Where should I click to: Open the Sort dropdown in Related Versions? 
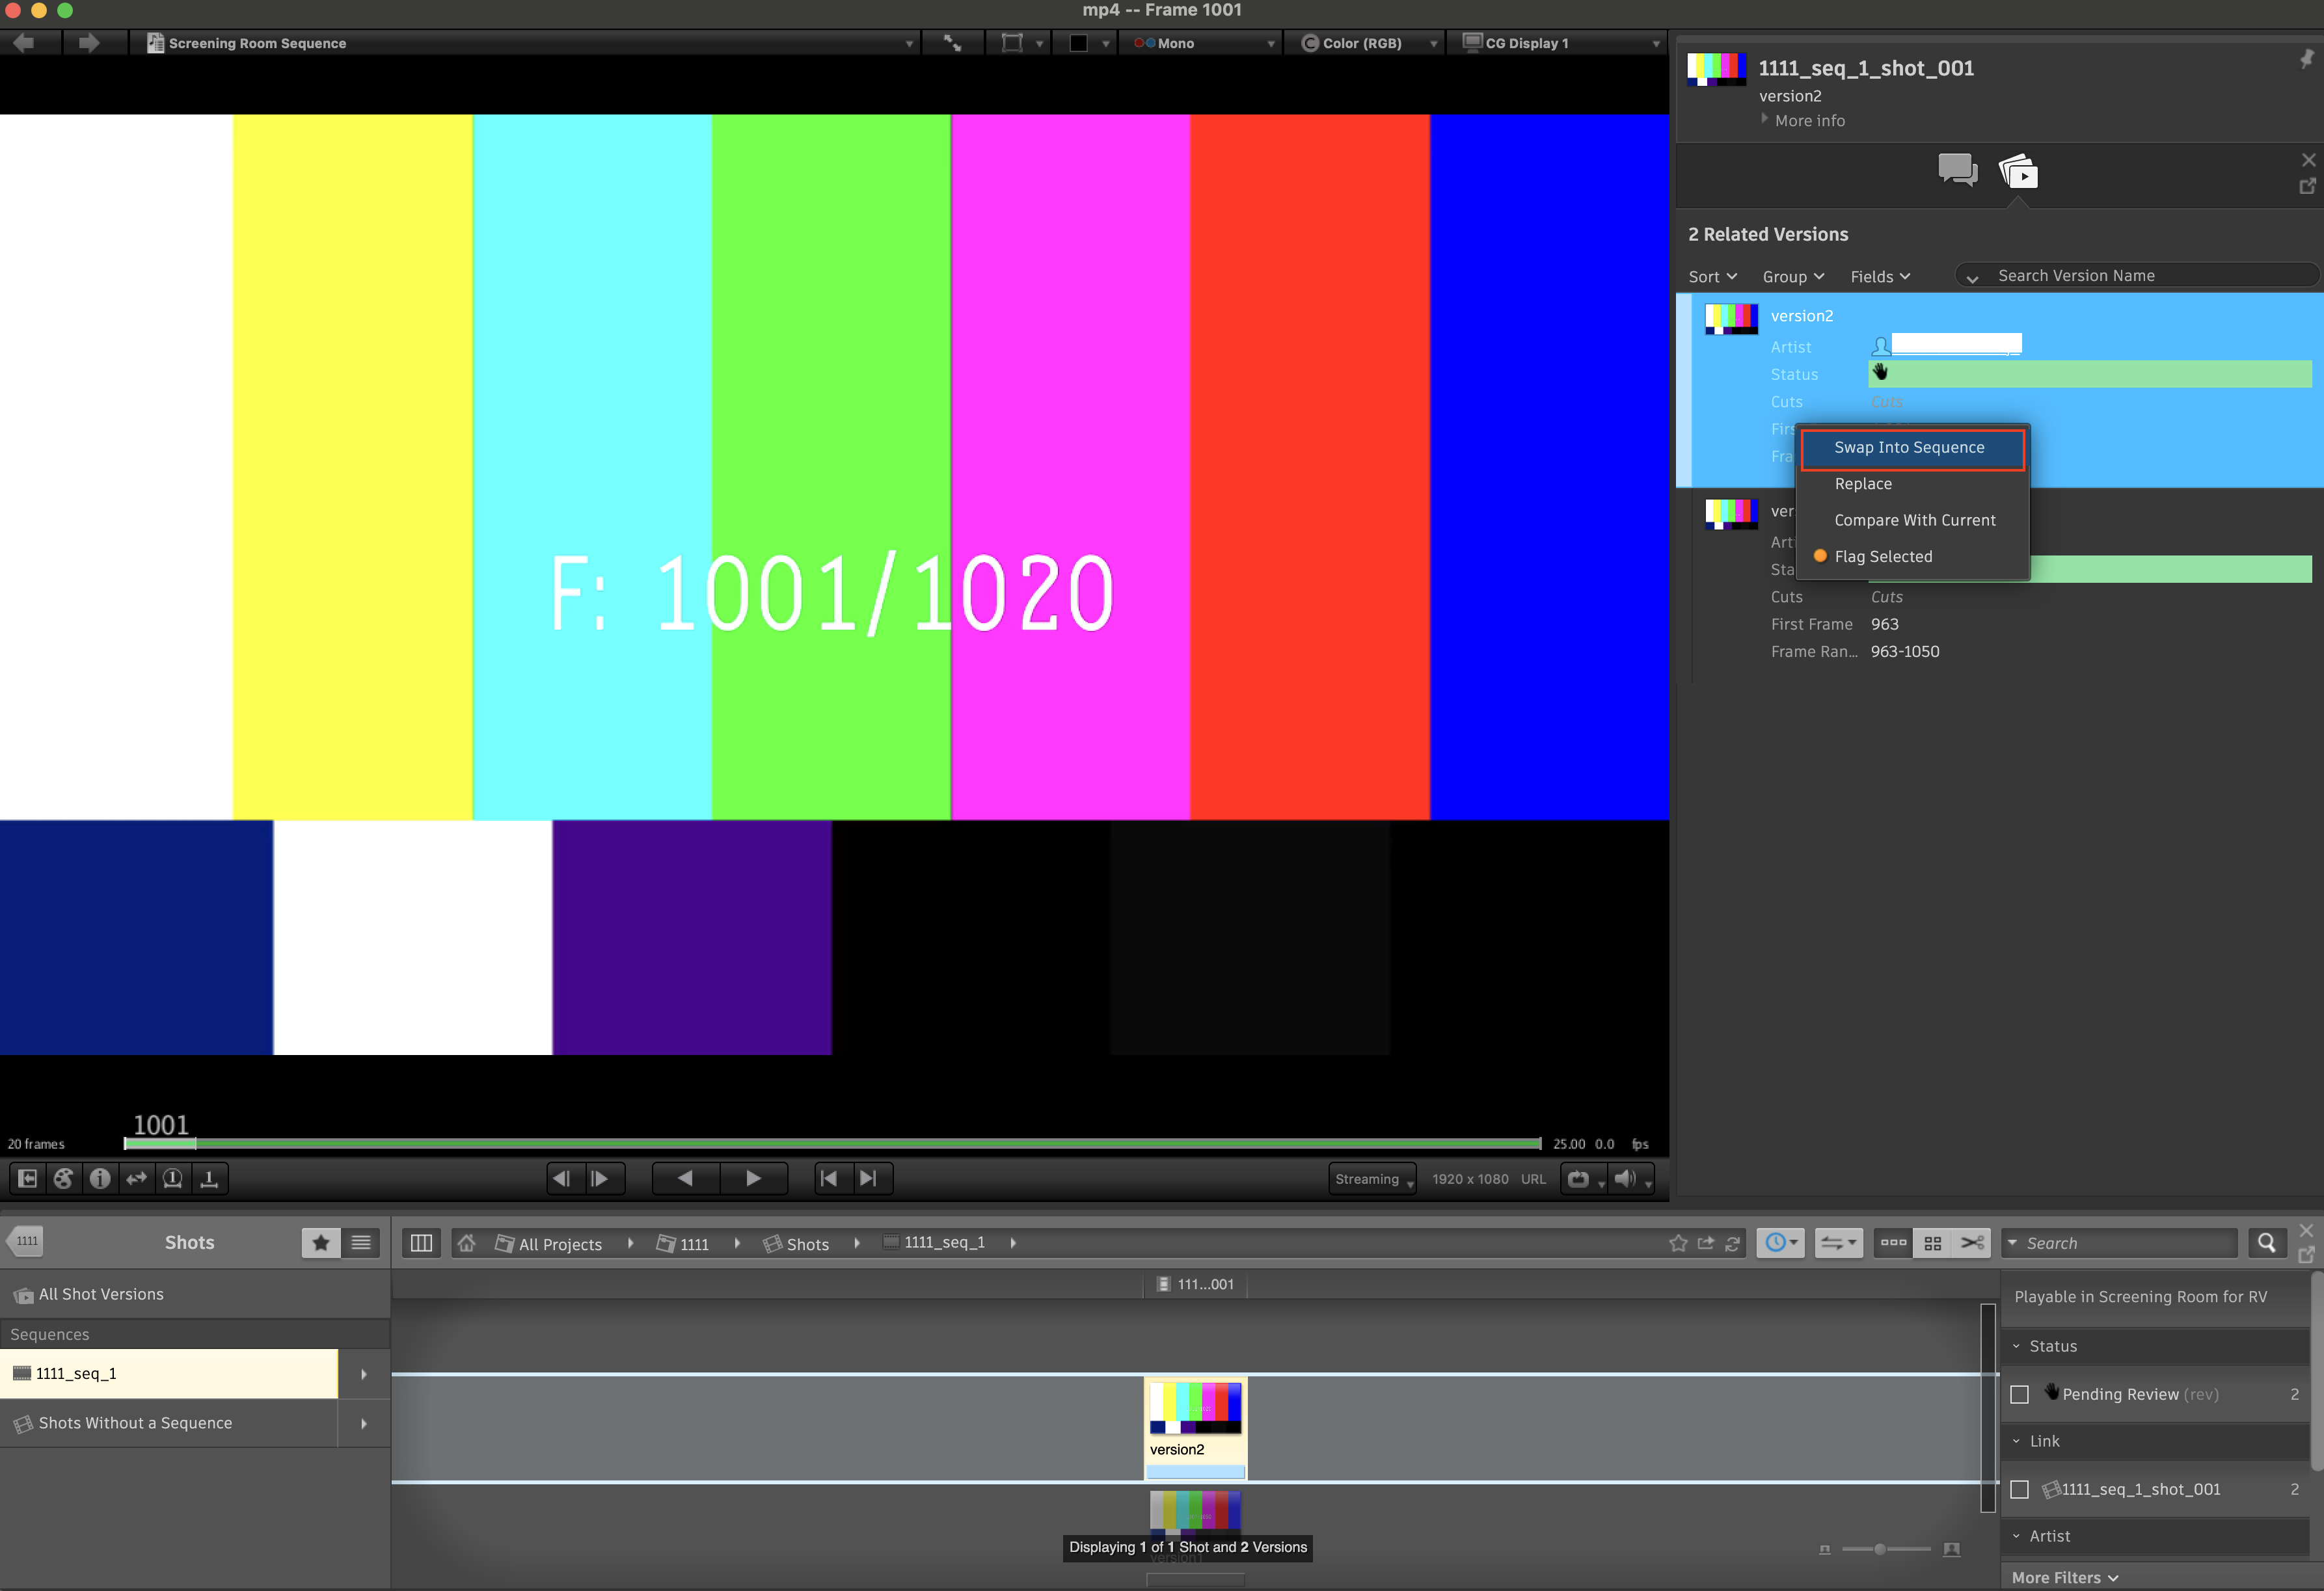1712,277
